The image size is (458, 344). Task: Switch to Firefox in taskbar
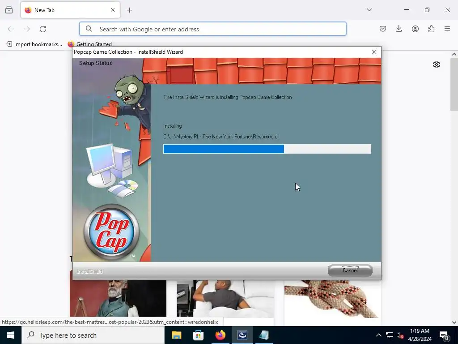(220, 335)
